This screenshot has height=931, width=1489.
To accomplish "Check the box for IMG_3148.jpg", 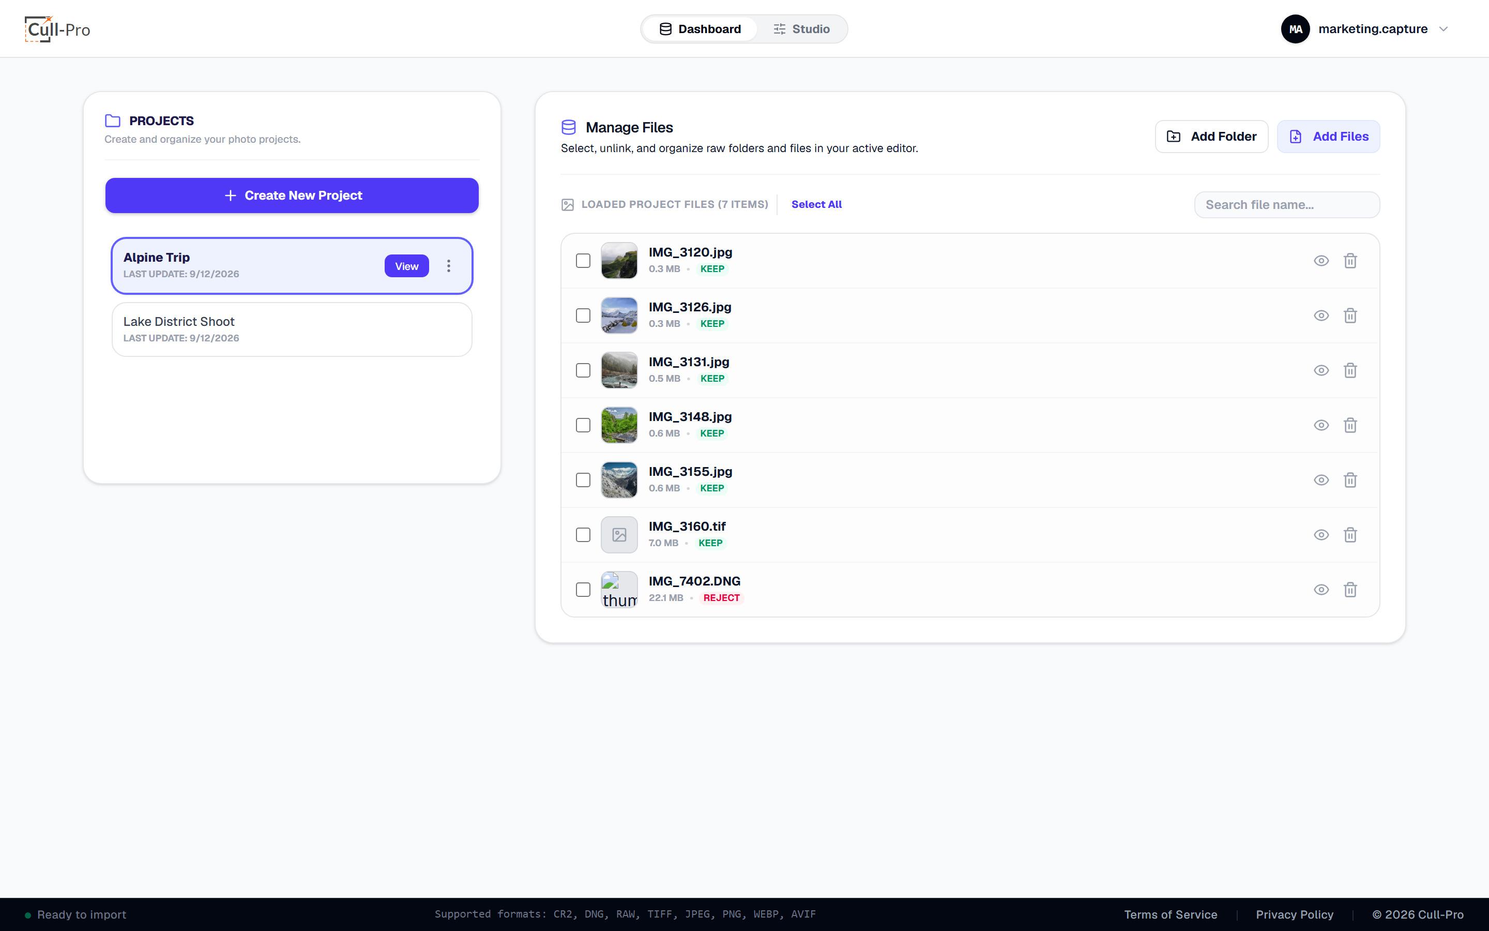I will [x=583, y=425].
